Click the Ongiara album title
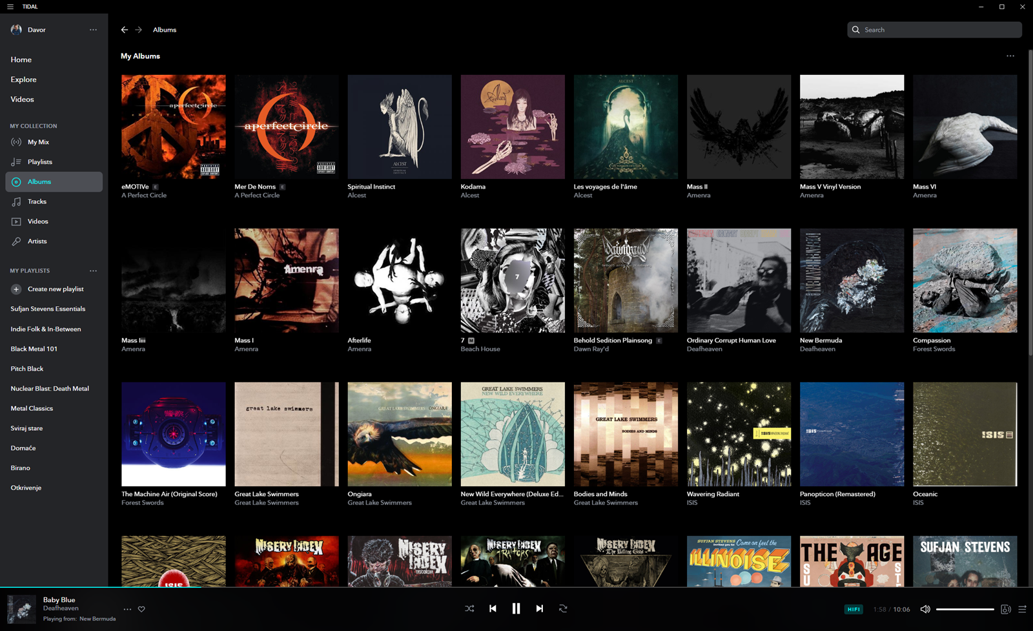1033x631 pixels. click(360, 494)
